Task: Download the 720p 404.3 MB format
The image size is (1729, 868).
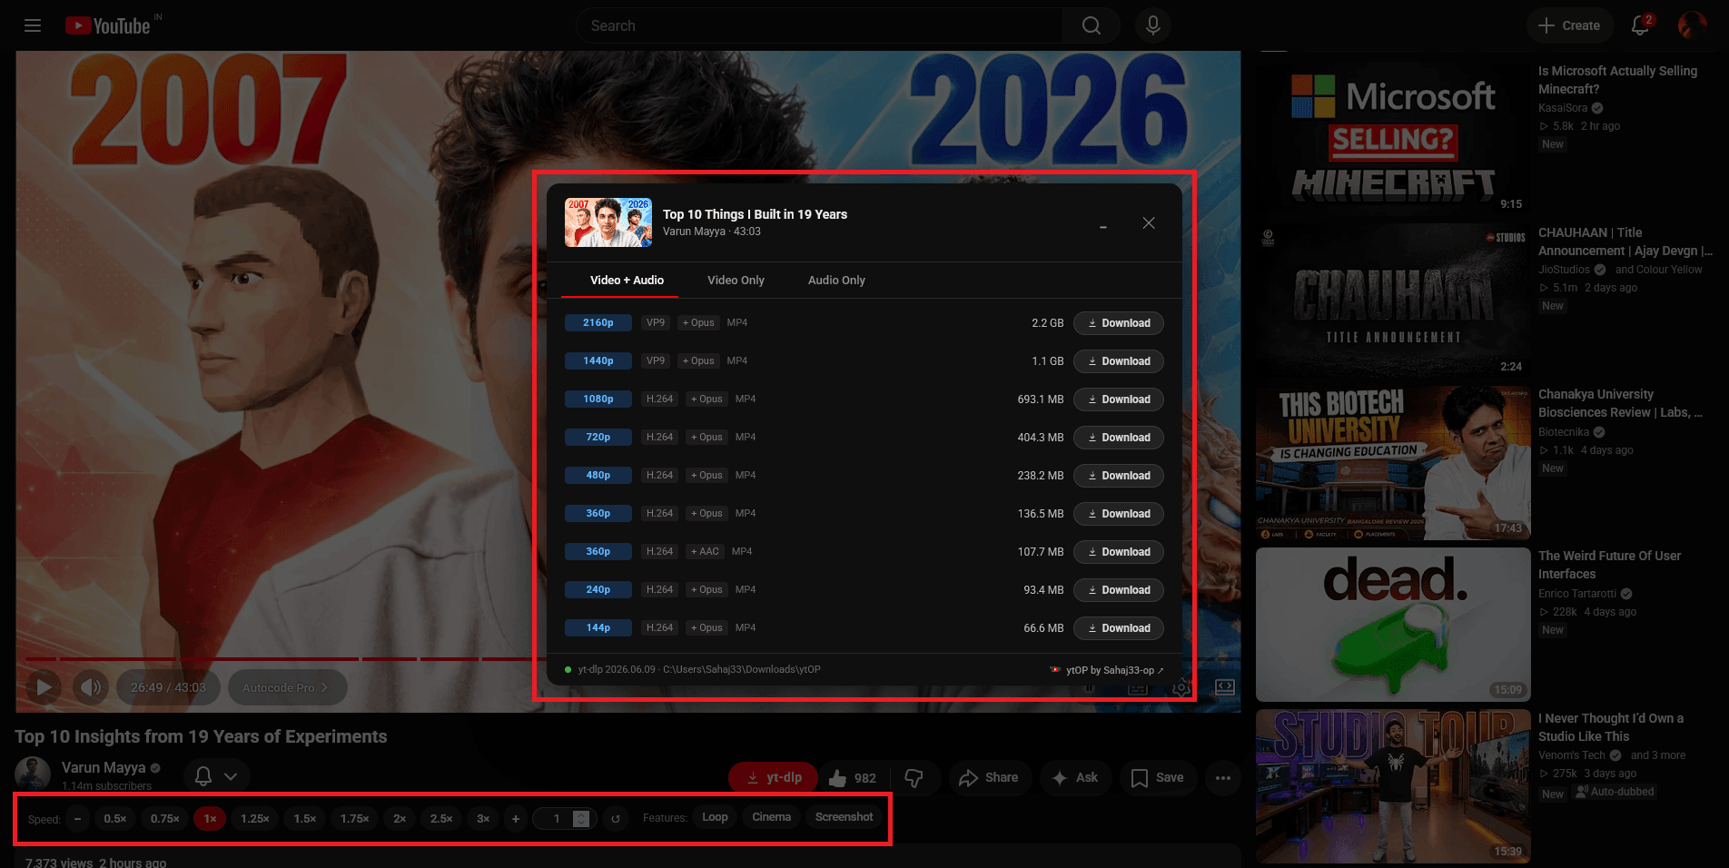Action: pos(1119,438)
